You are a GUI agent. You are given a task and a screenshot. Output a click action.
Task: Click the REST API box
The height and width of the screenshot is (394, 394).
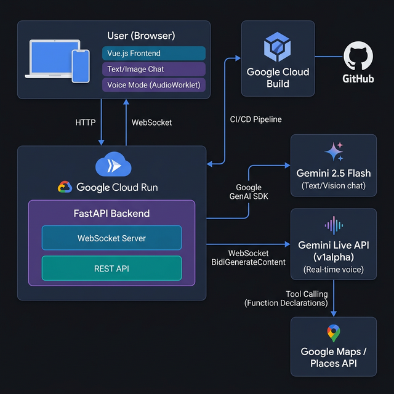coord(111,268)
